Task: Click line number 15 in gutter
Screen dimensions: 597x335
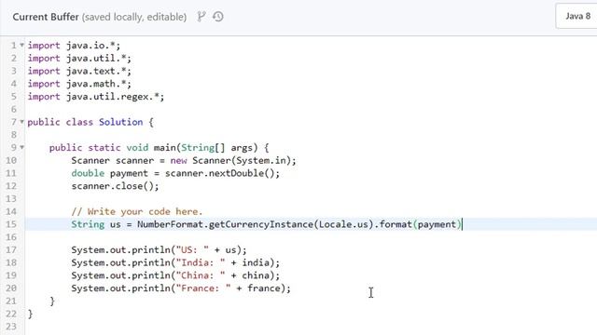Action: pos(11,224)
